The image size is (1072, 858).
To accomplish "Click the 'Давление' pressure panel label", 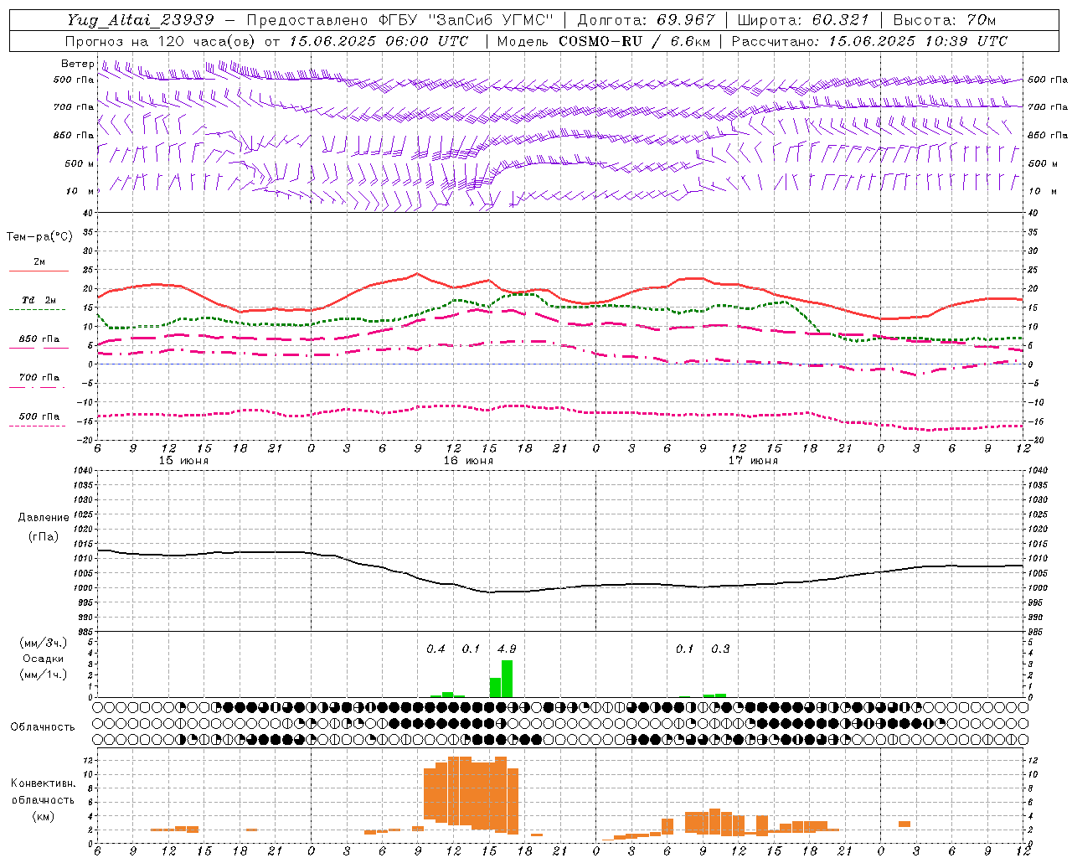I will pos(44,518).
